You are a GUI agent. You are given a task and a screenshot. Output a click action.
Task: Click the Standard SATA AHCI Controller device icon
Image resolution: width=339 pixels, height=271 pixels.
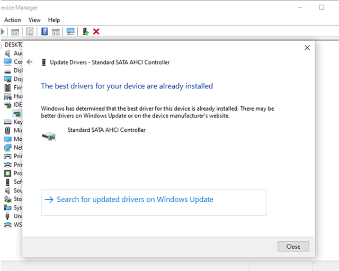pos(49,137)
